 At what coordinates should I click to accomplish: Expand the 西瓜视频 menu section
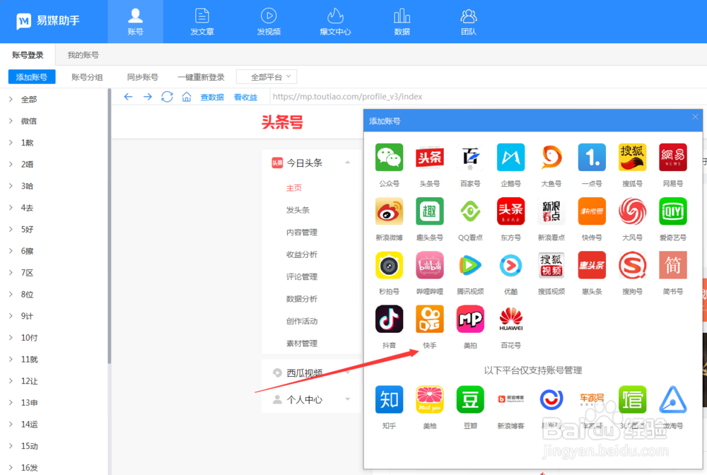[348, 373]
